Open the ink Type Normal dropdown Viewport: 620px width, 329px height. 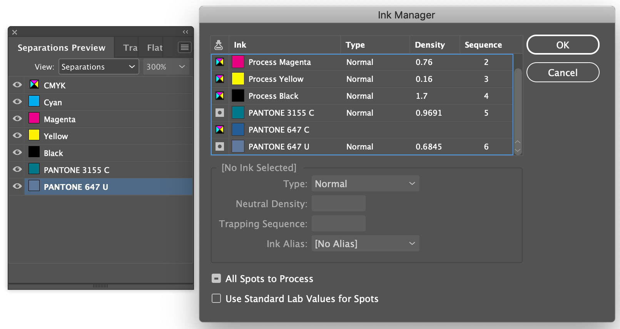365,184
